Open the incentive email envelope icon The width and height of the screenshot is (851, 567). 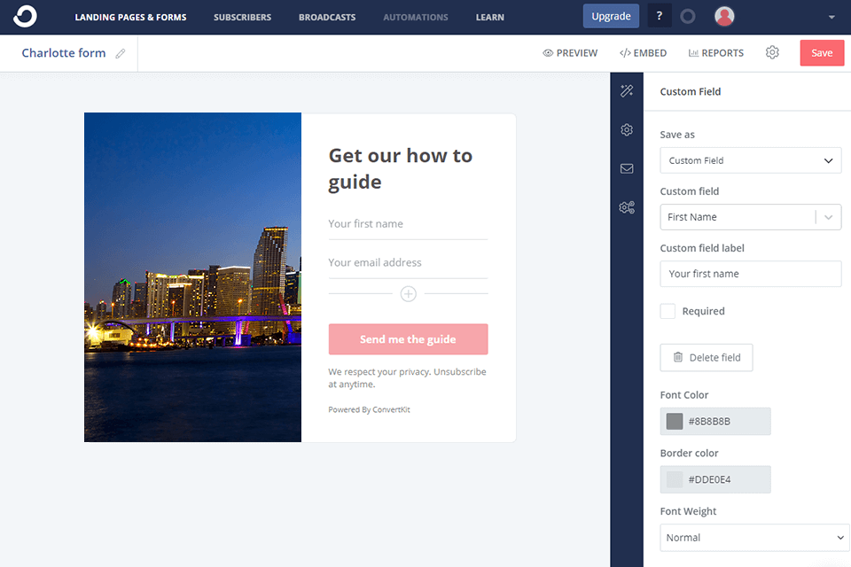point(627,168)
